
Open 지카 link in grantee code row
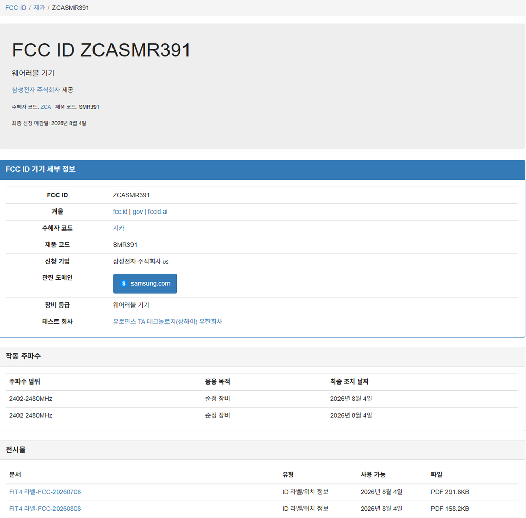pyautogui.click(x=119, y=228)
